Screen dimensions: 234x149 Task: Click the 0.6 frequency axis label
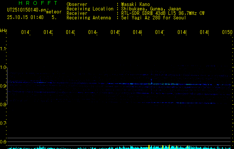click(3, 142)
